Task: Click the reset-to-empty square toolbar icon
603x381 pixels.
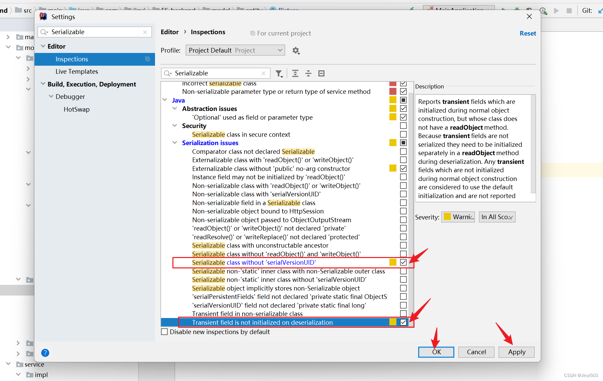Action: 321,73
